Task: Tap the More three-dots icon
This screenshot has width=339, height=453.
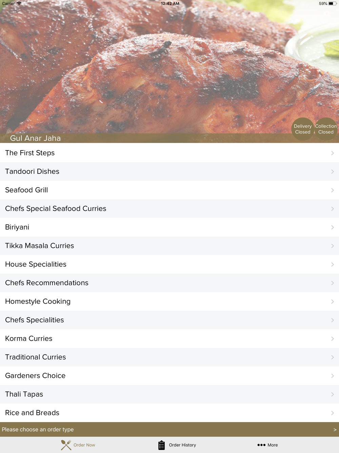Action: tap(261, 445)
